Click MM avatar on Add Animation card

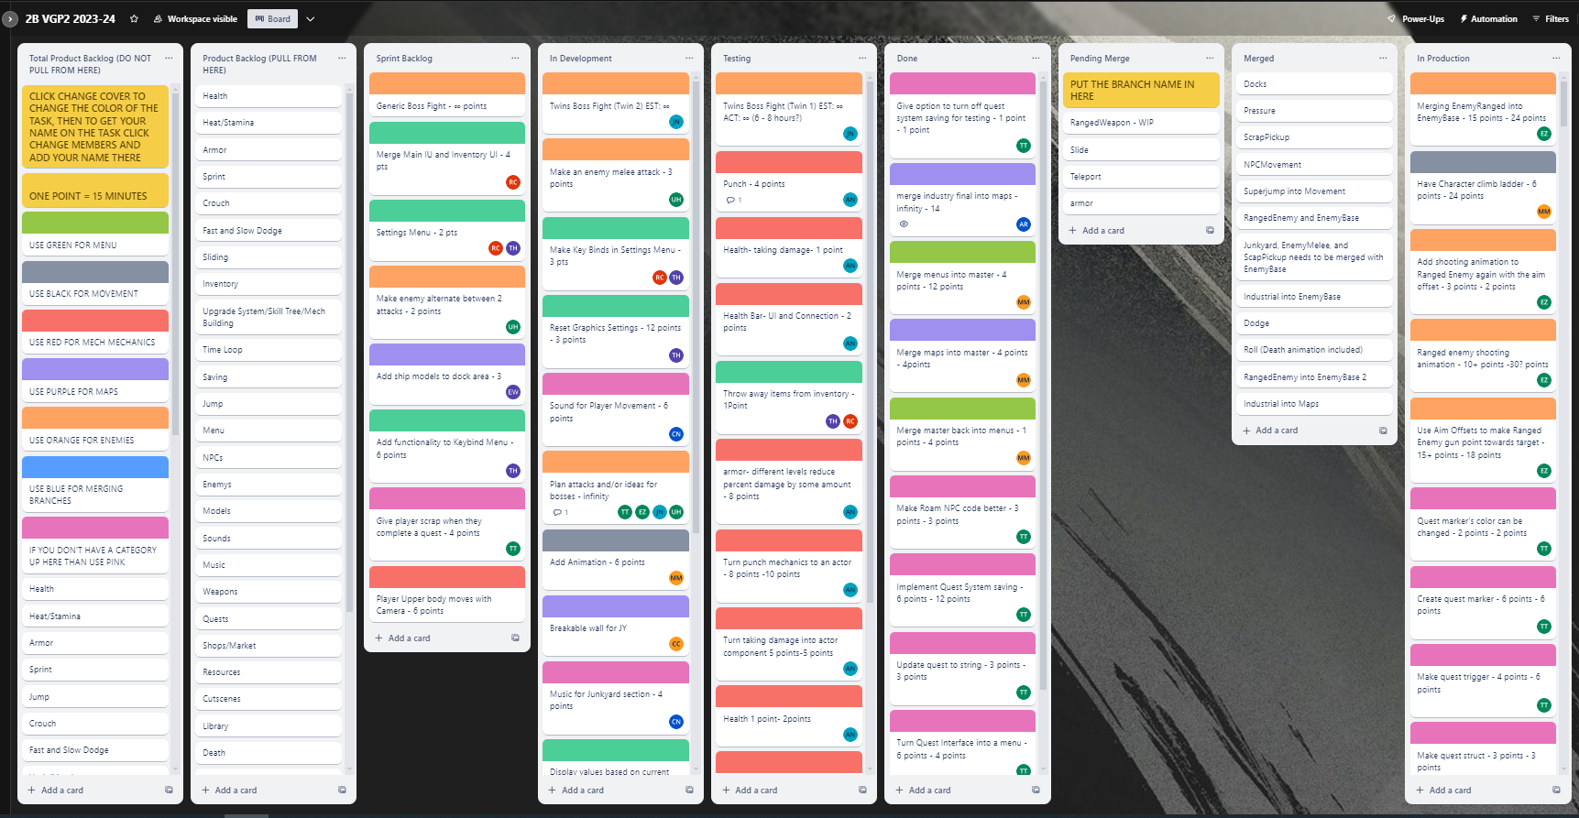676,578
